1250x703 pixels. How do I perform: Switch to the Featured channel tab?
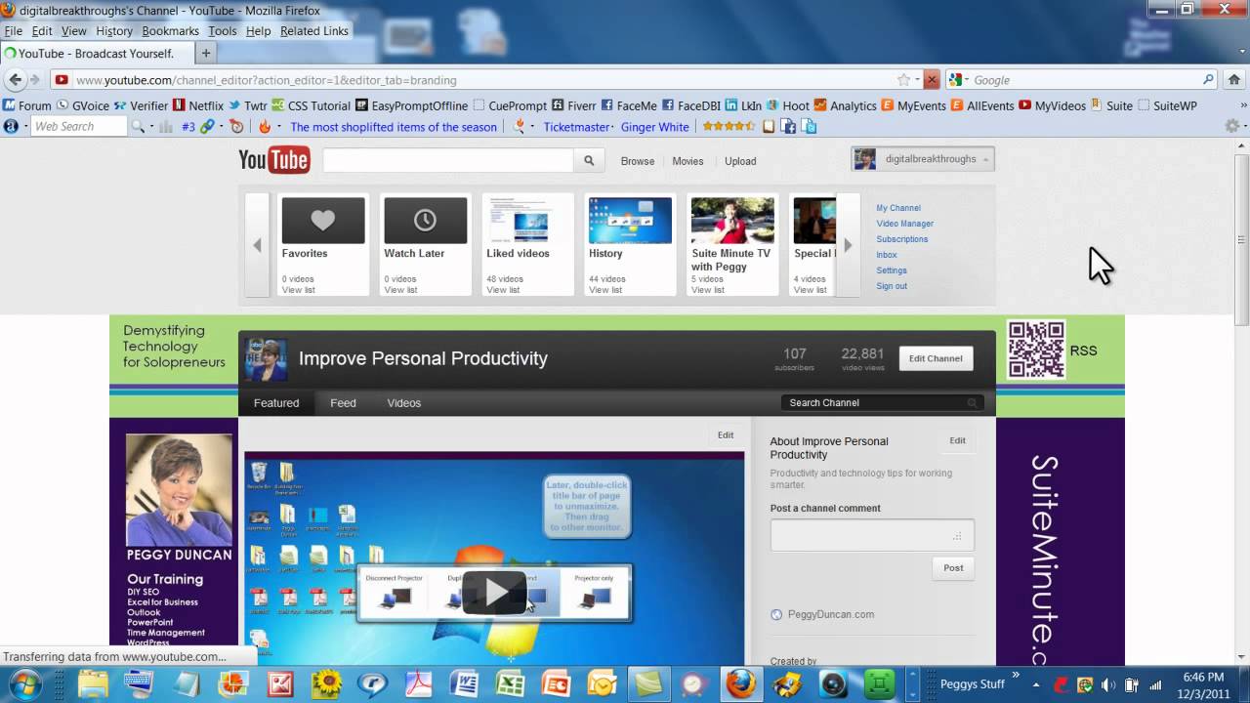tap(276, 403)
